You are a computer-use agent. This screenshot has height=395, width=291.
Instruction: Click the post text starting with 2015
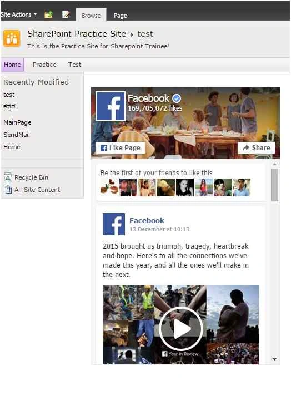175,260
